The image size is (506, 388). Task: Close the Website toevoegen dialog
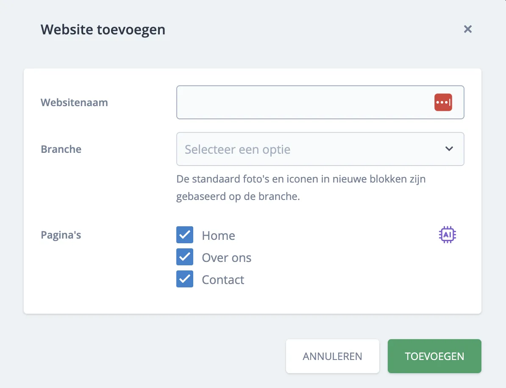click(x=467, y=29)
